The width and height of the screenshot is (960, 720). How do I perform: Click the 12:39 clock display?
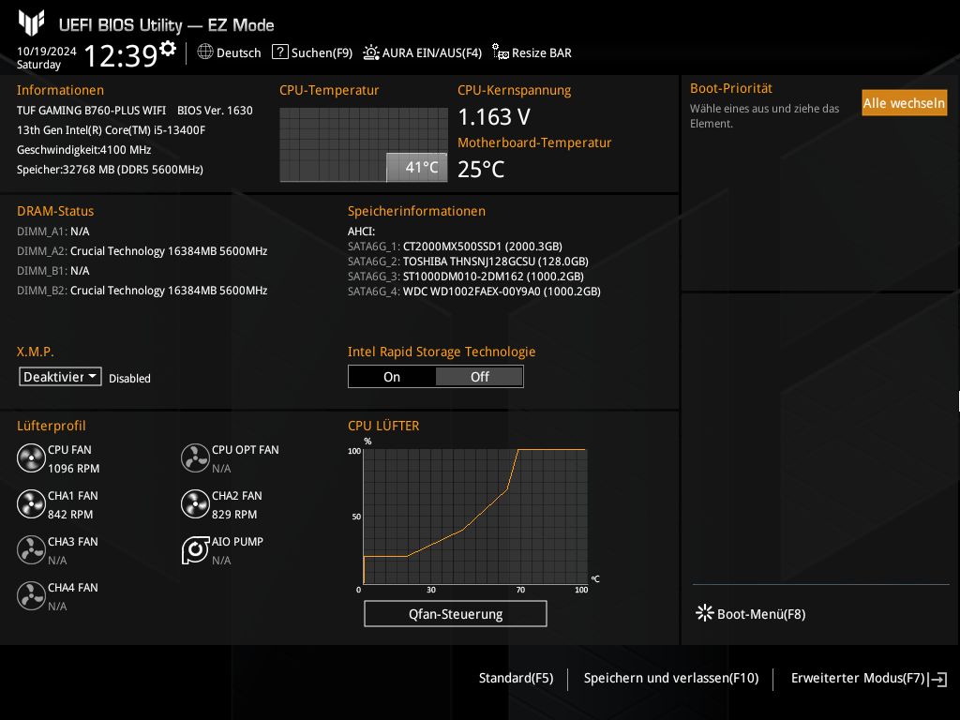[x=121, y=55]
